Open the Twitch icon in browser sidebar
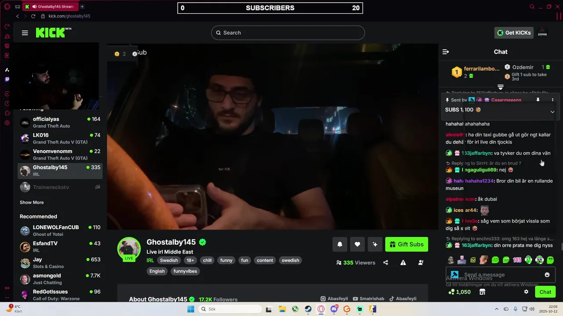This screenshot has height=316, width=563. coord(7,79)
